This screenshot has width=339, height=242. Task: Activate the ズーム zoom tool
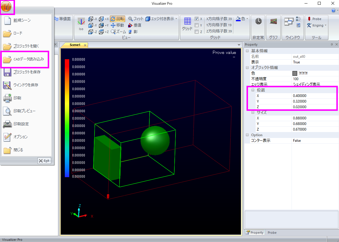(x=118, y=32)
